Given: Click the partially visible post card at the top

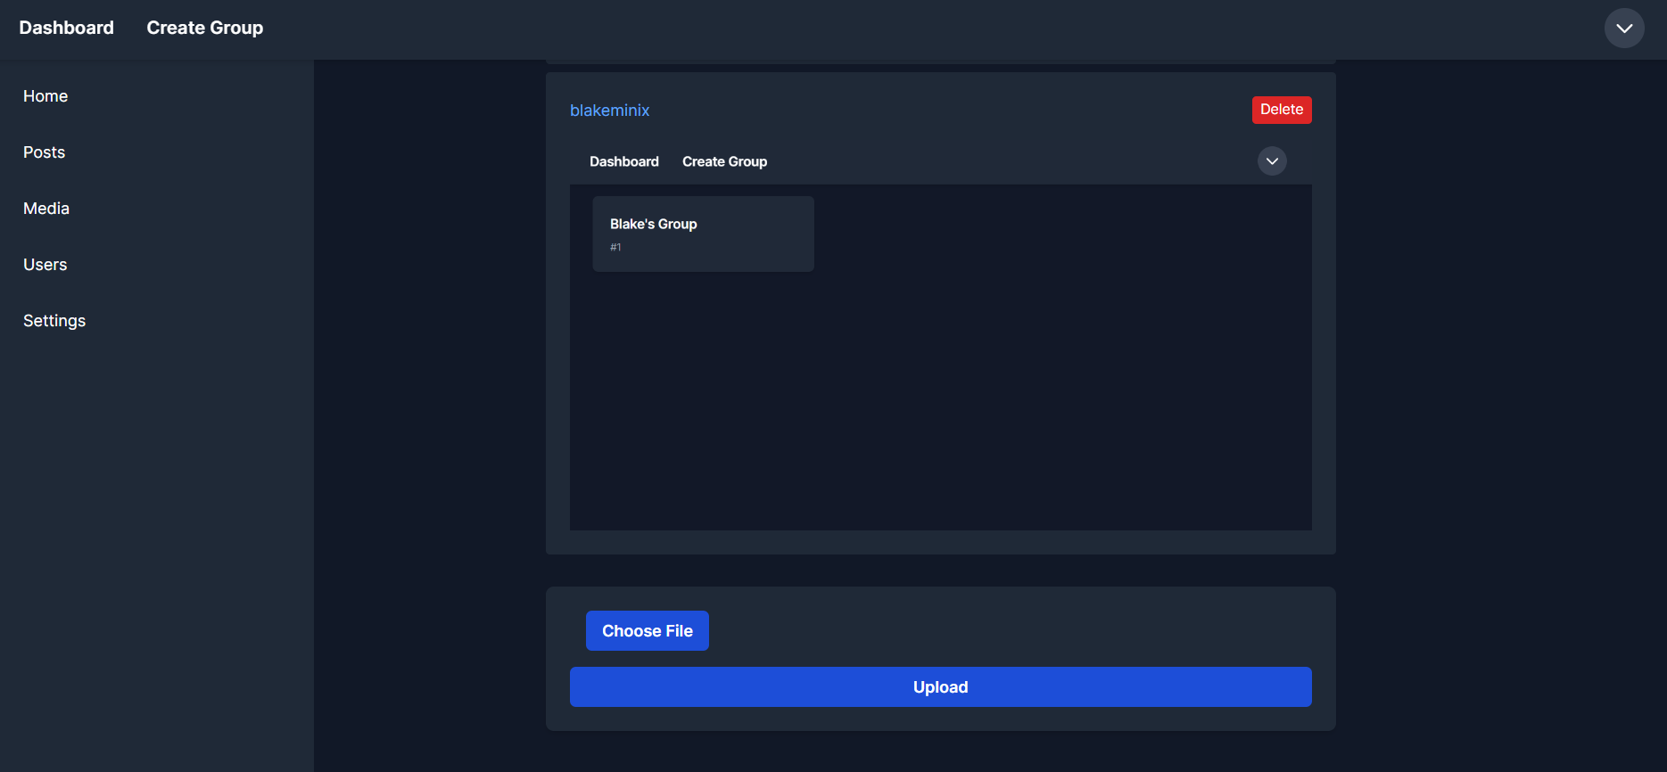Looking at the screenshot, I should pyautogui.click(x=940, y=62).
